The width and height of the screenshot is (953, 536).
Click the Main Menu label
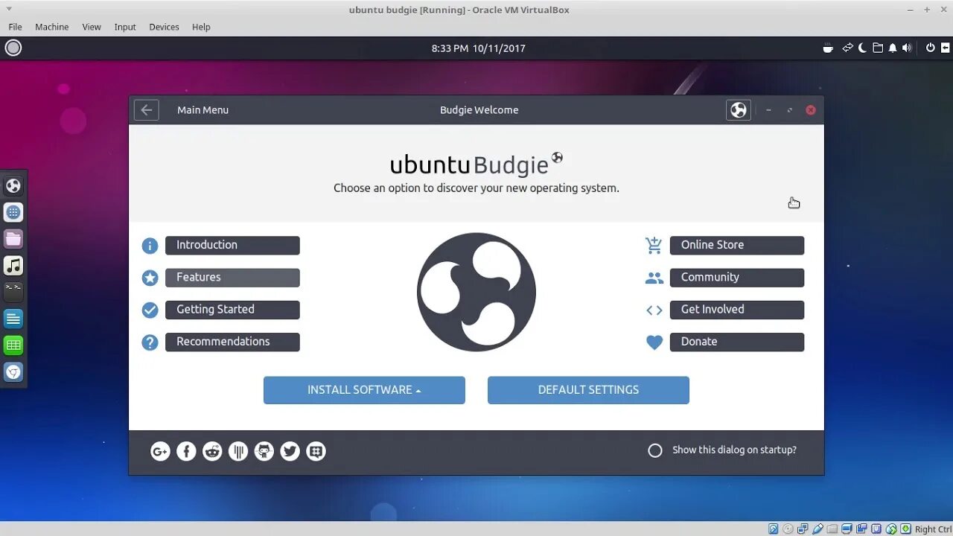(203, 110)
